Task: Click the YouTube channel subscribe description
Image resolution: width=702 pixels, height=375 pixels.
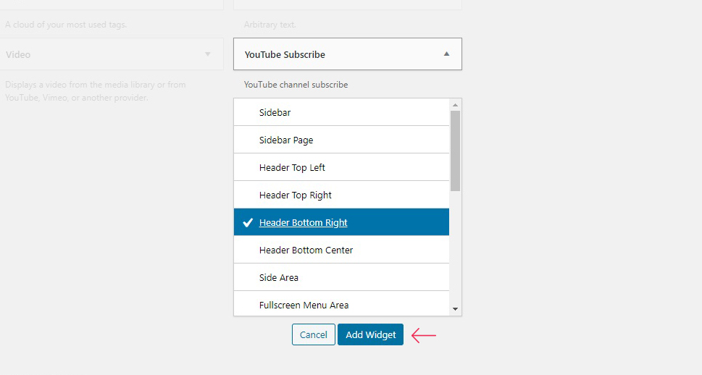Action: (296, 85)
